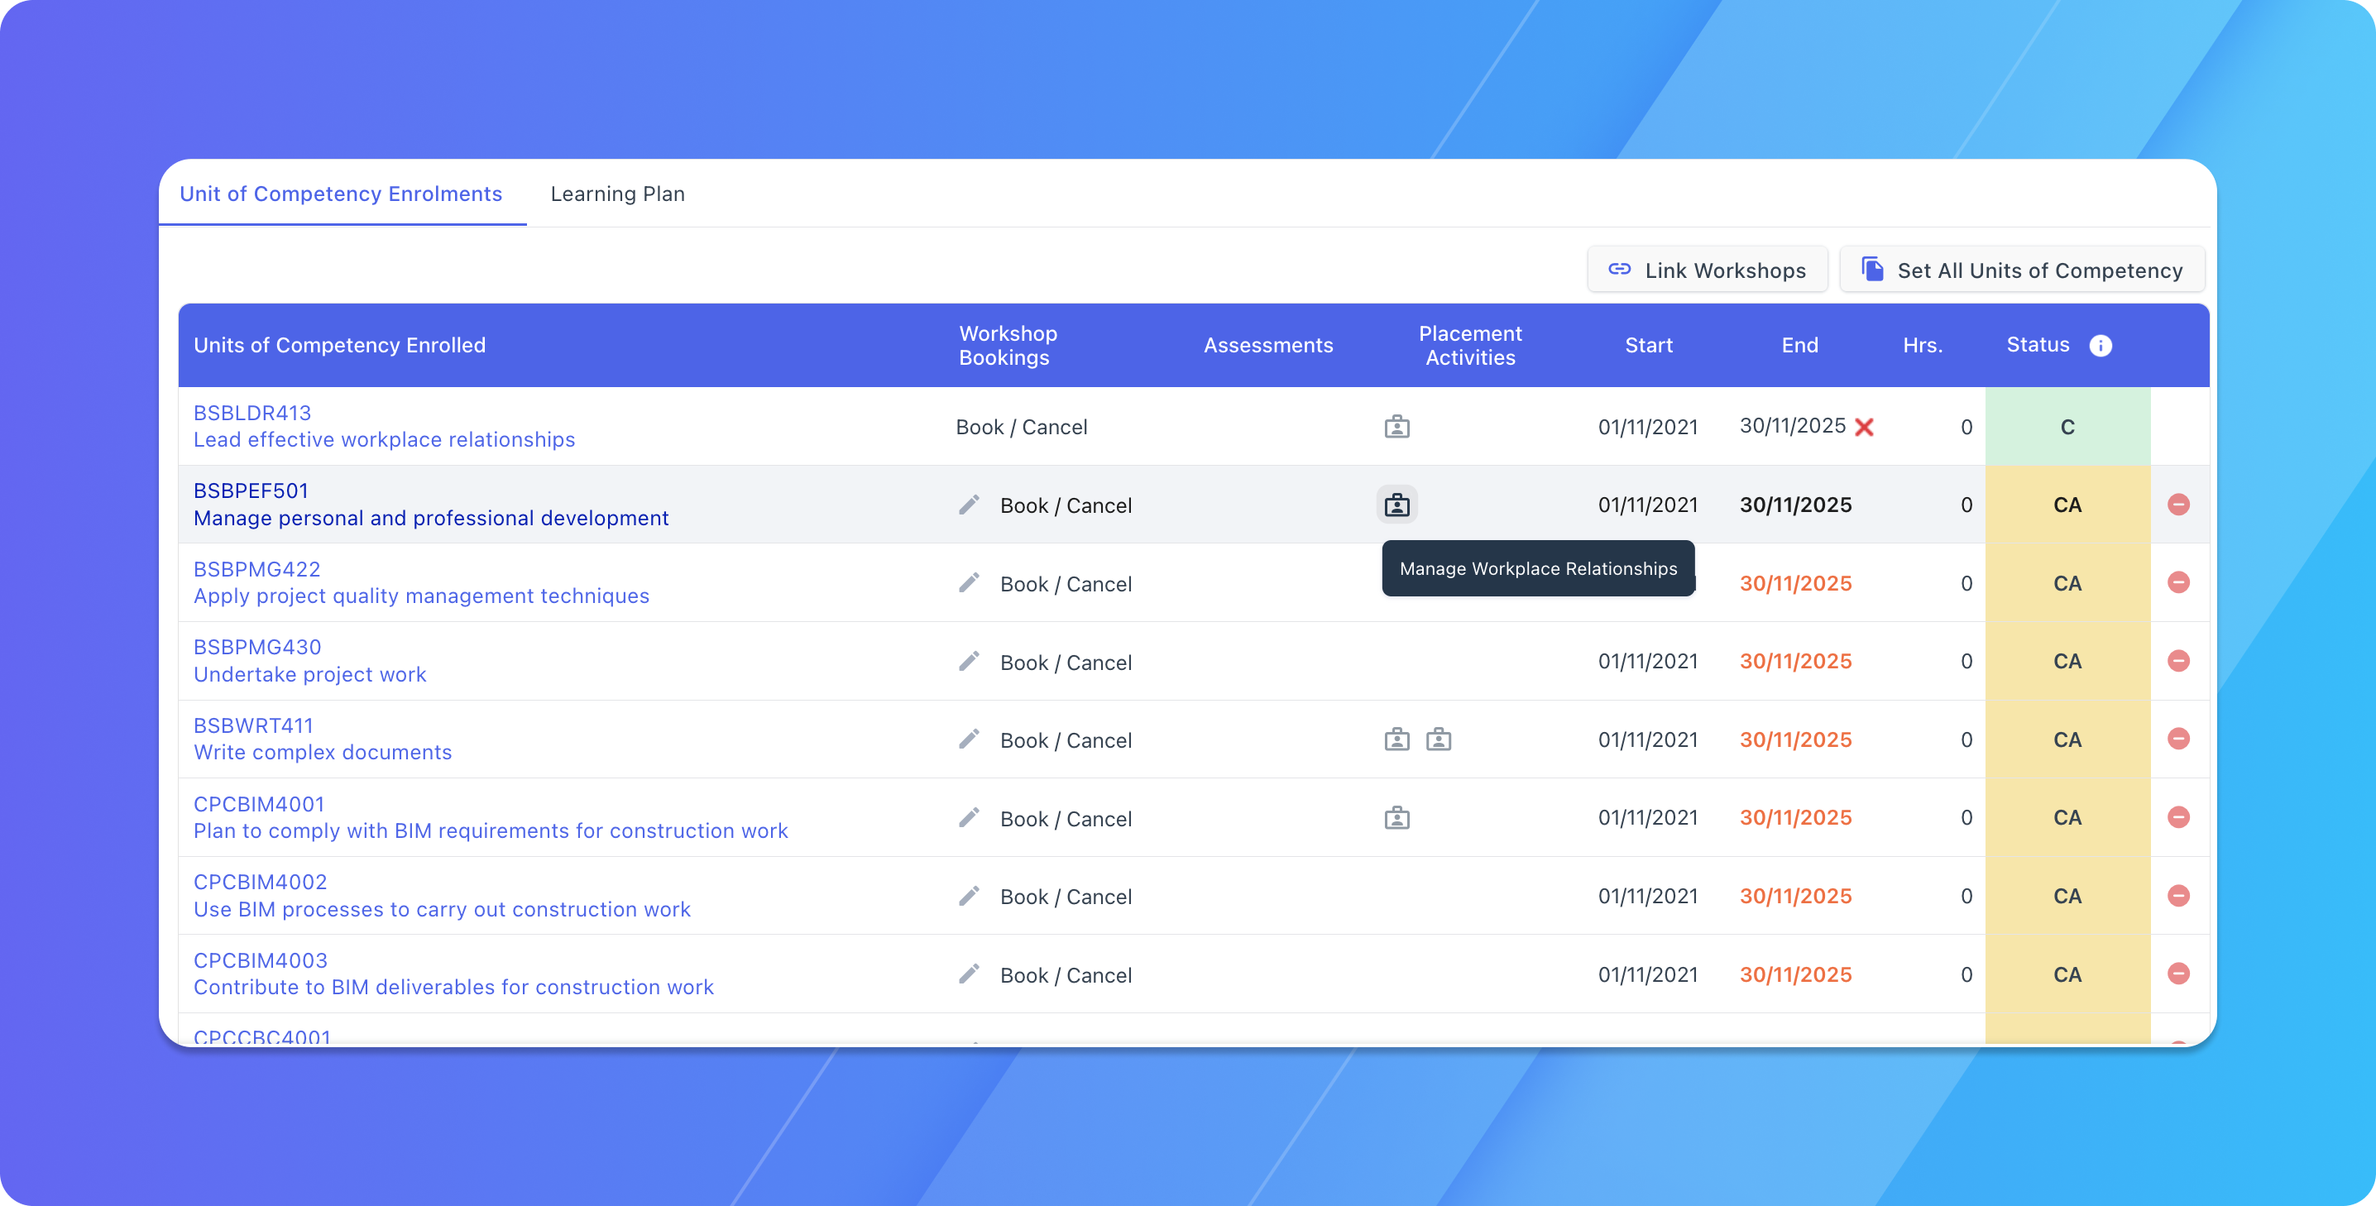Click the pencil edit icon for BSBPEF501
The height and width of the screenshot is (1206, 2376).
[x=969, y=505]
